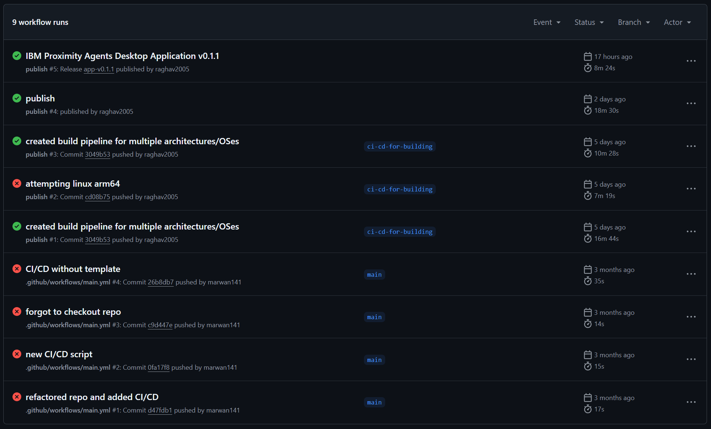Open commit cd08b75 link
The width and height of the screenshot is (711, 429).
point(97,197)
